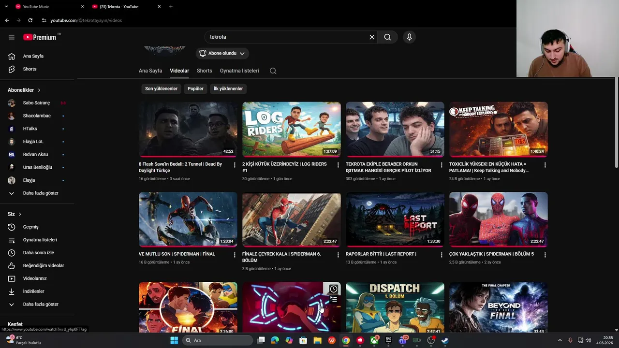Open options menu for LOG RIDERS video
This screenshot has width=619, height=348.
point(338,165)
